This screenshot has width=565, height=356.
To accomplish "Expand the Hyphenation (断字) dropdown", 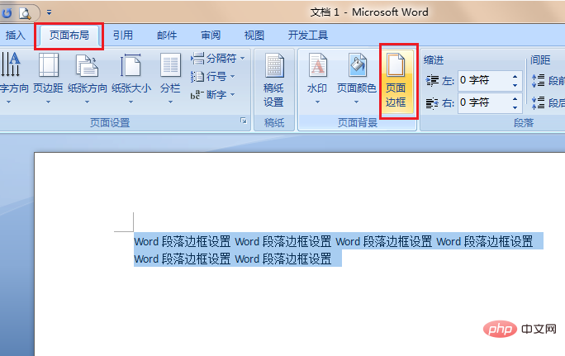I will tap(213, 95).
